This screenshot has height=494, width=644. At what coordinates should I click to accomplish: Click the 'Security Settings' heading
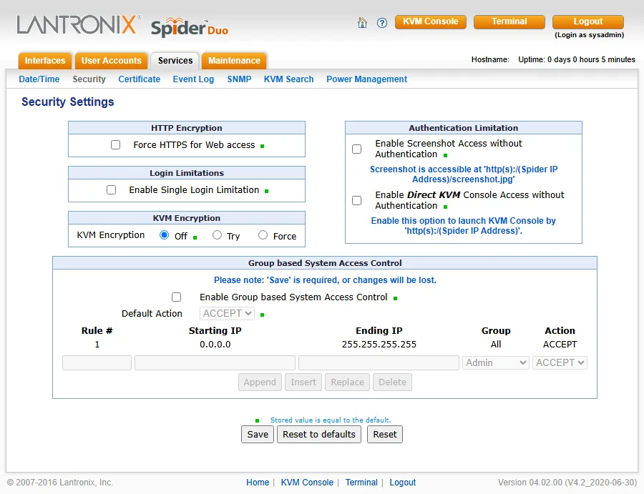pos(68,102)
